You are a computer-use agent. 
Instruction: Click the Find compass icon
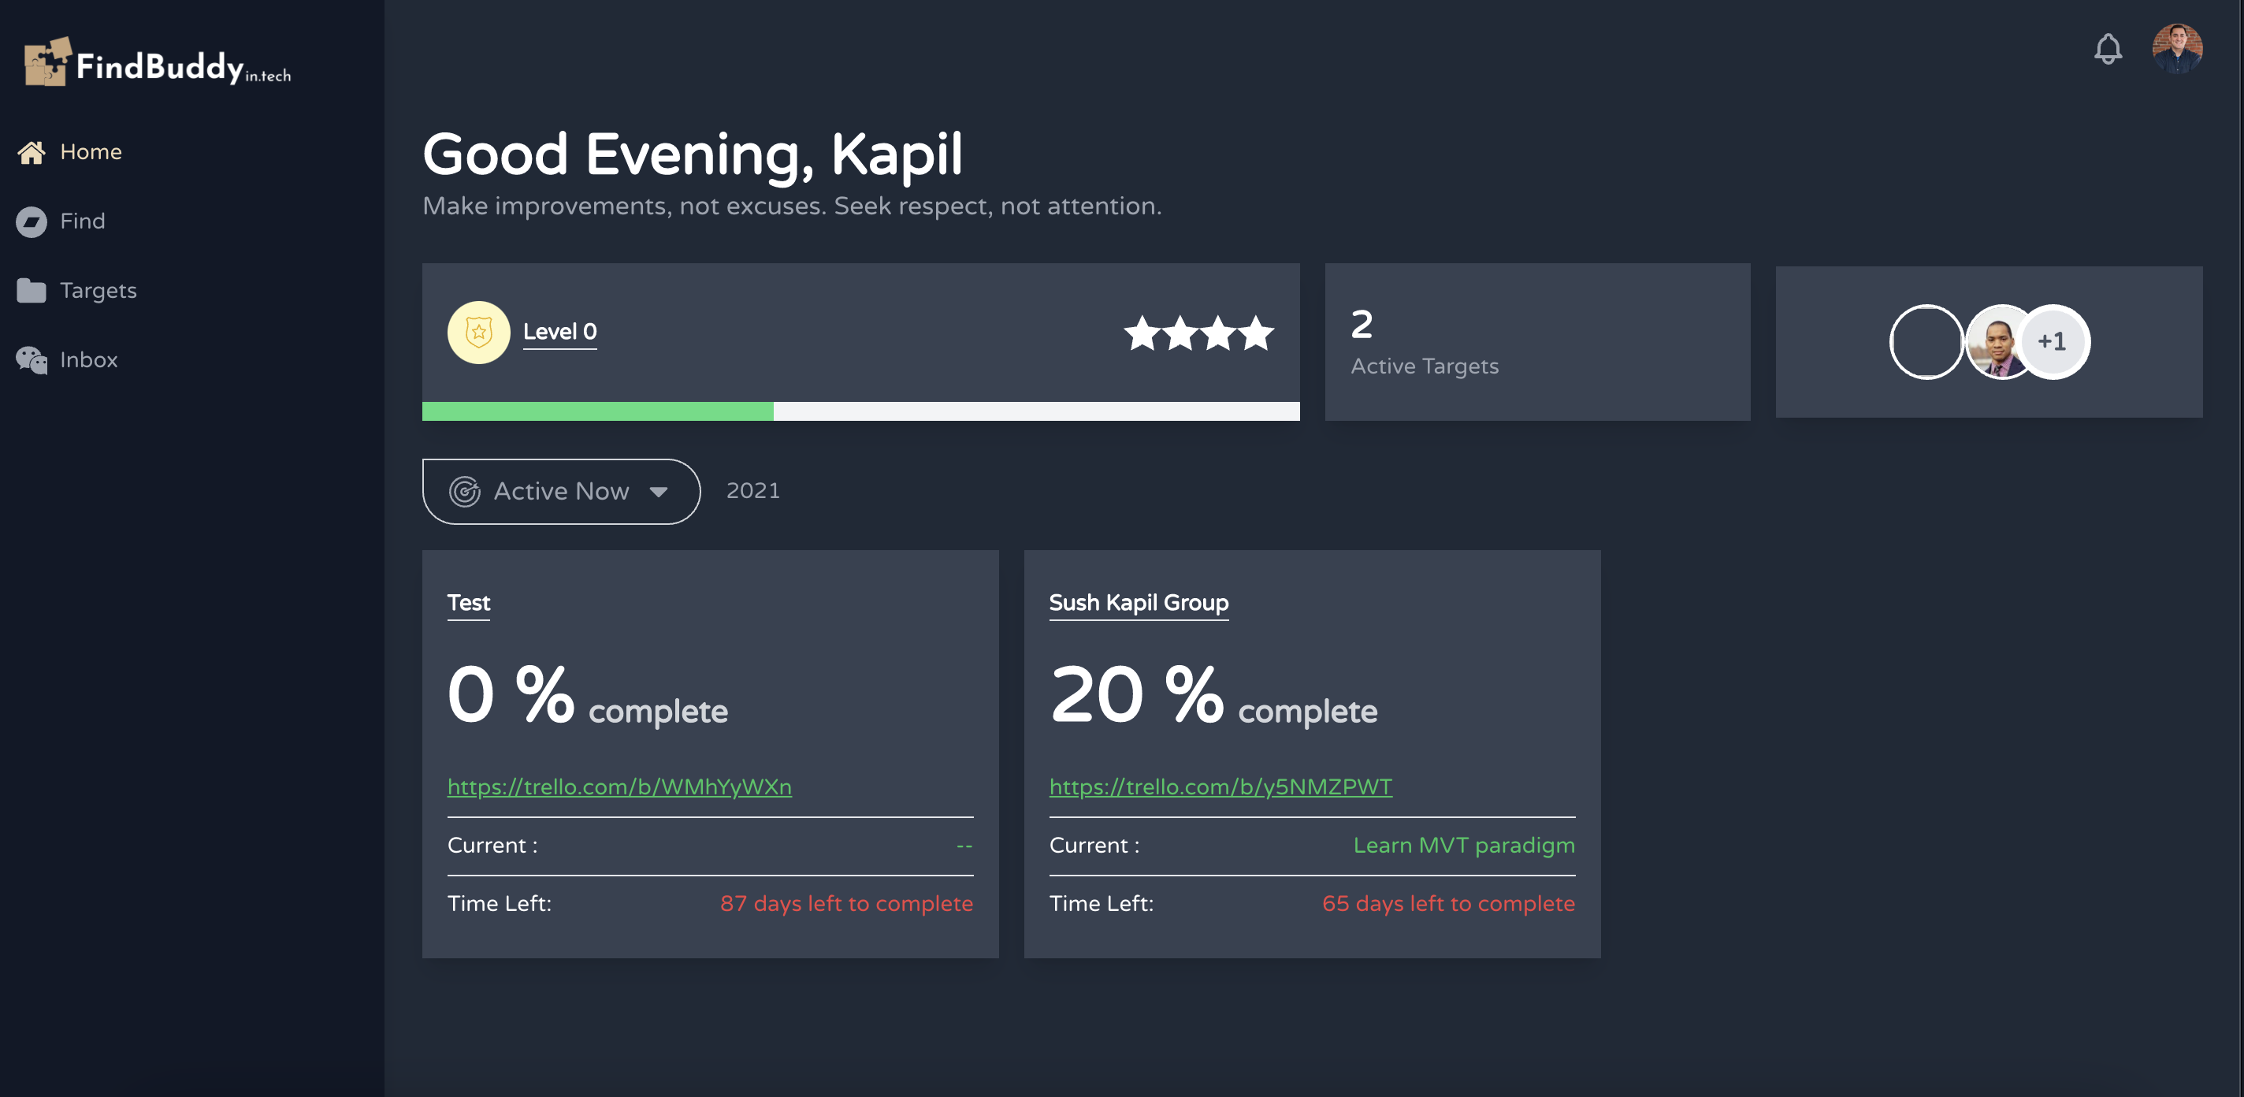[32, 221]
